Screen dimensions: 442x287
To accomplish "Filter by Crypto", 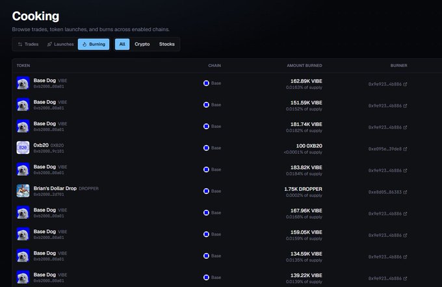I will 142,44.
